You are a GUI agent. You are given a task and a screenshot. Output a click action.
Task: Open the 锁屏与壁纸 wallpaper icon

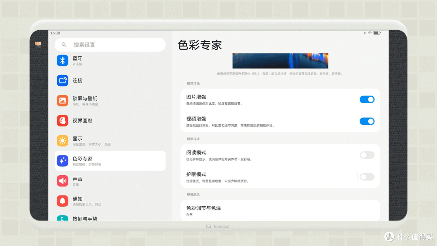pyautogui.click(x=62, y=101)
